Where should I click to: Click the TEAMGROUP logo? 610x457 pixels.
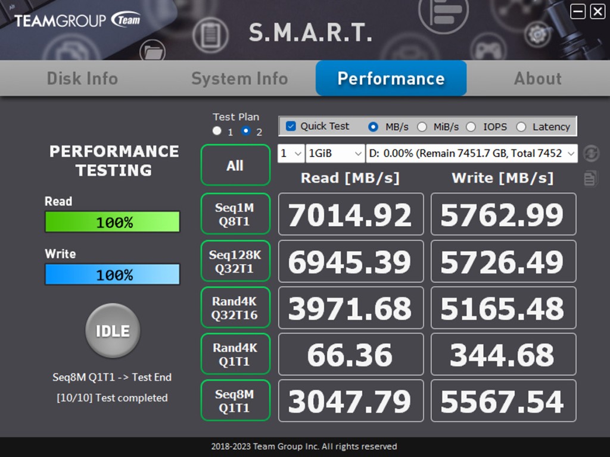click(77, 20)
